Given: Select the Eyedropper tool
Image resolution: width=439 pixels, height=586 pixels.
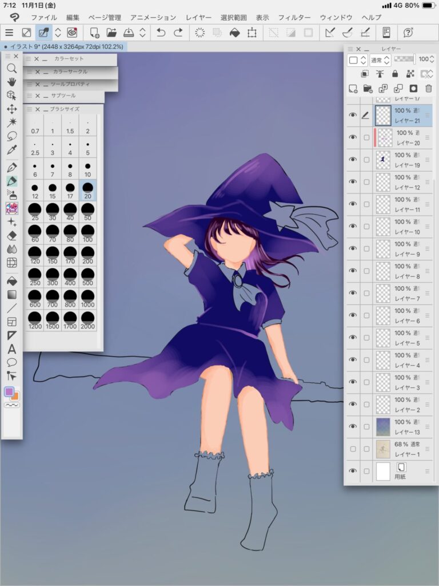Looking at the screenshot, I should coord(11,150).
